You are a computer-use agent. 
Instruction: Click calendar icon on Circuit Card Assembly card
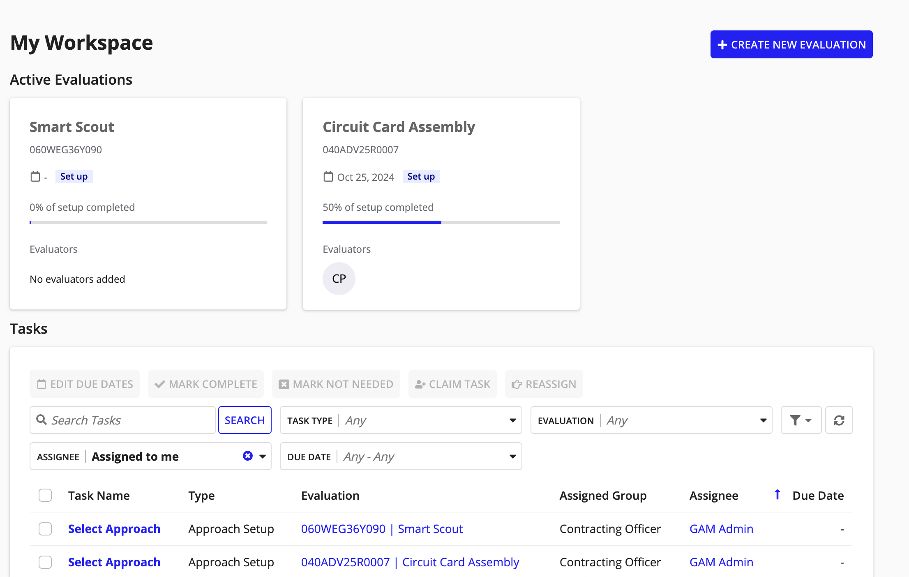coord(328,177)
